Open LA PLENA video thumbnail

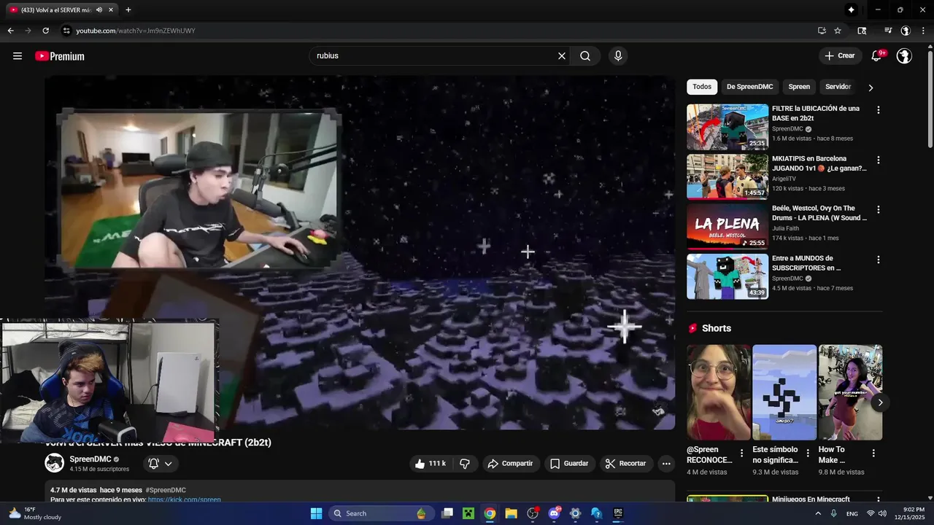(x=727, y=226)
